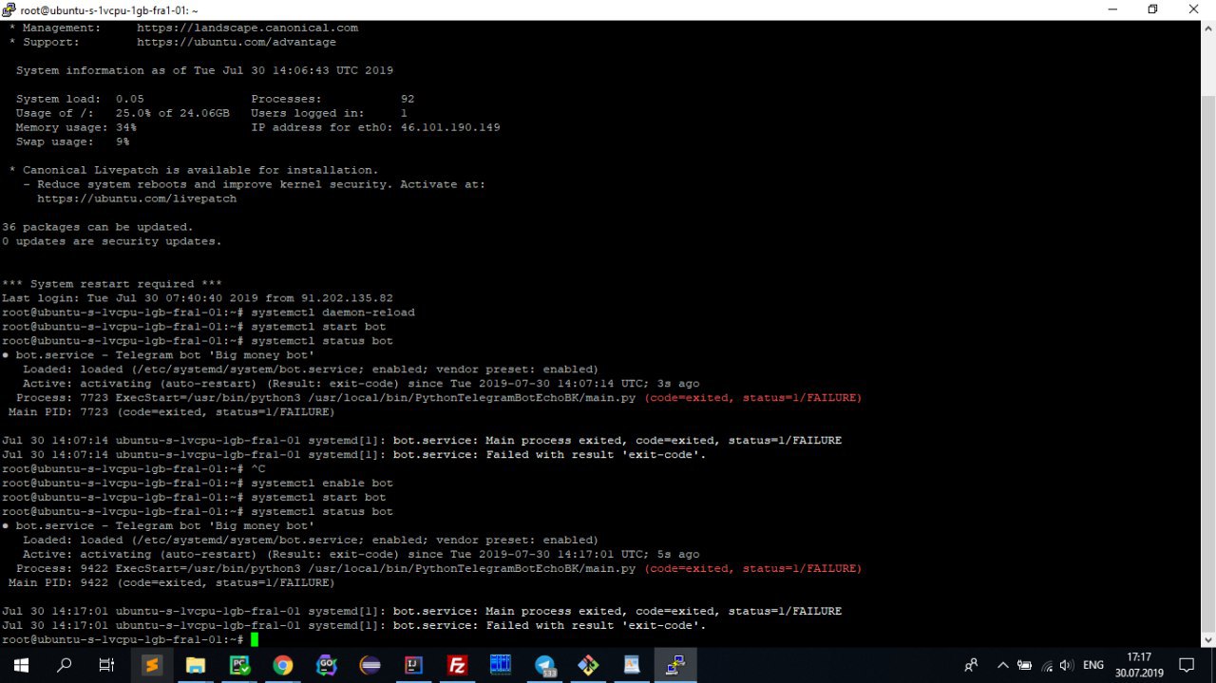
Task: Click the 'System load: 0.05' text
Action: [x=80, y=99]
